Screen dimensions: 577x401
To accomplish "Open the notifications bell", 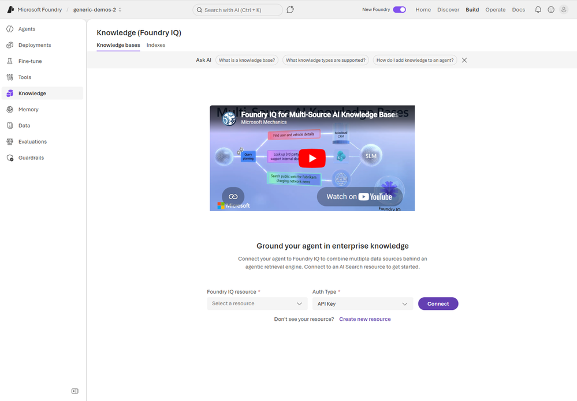I will click(x=538, y=10).
